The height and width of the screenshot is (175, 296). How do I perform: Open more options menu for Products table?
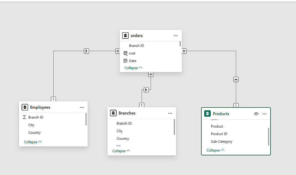pyautogui.click(x=265, y=114)
